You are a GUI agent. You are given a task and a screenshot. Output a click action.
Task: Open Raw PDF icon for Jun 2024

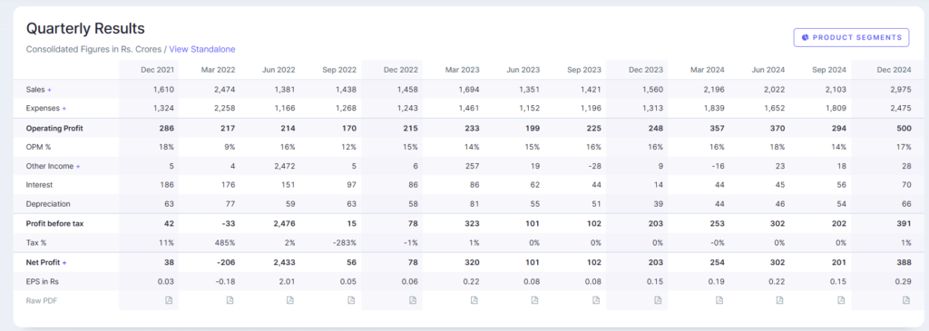click(x=779, y=300)
